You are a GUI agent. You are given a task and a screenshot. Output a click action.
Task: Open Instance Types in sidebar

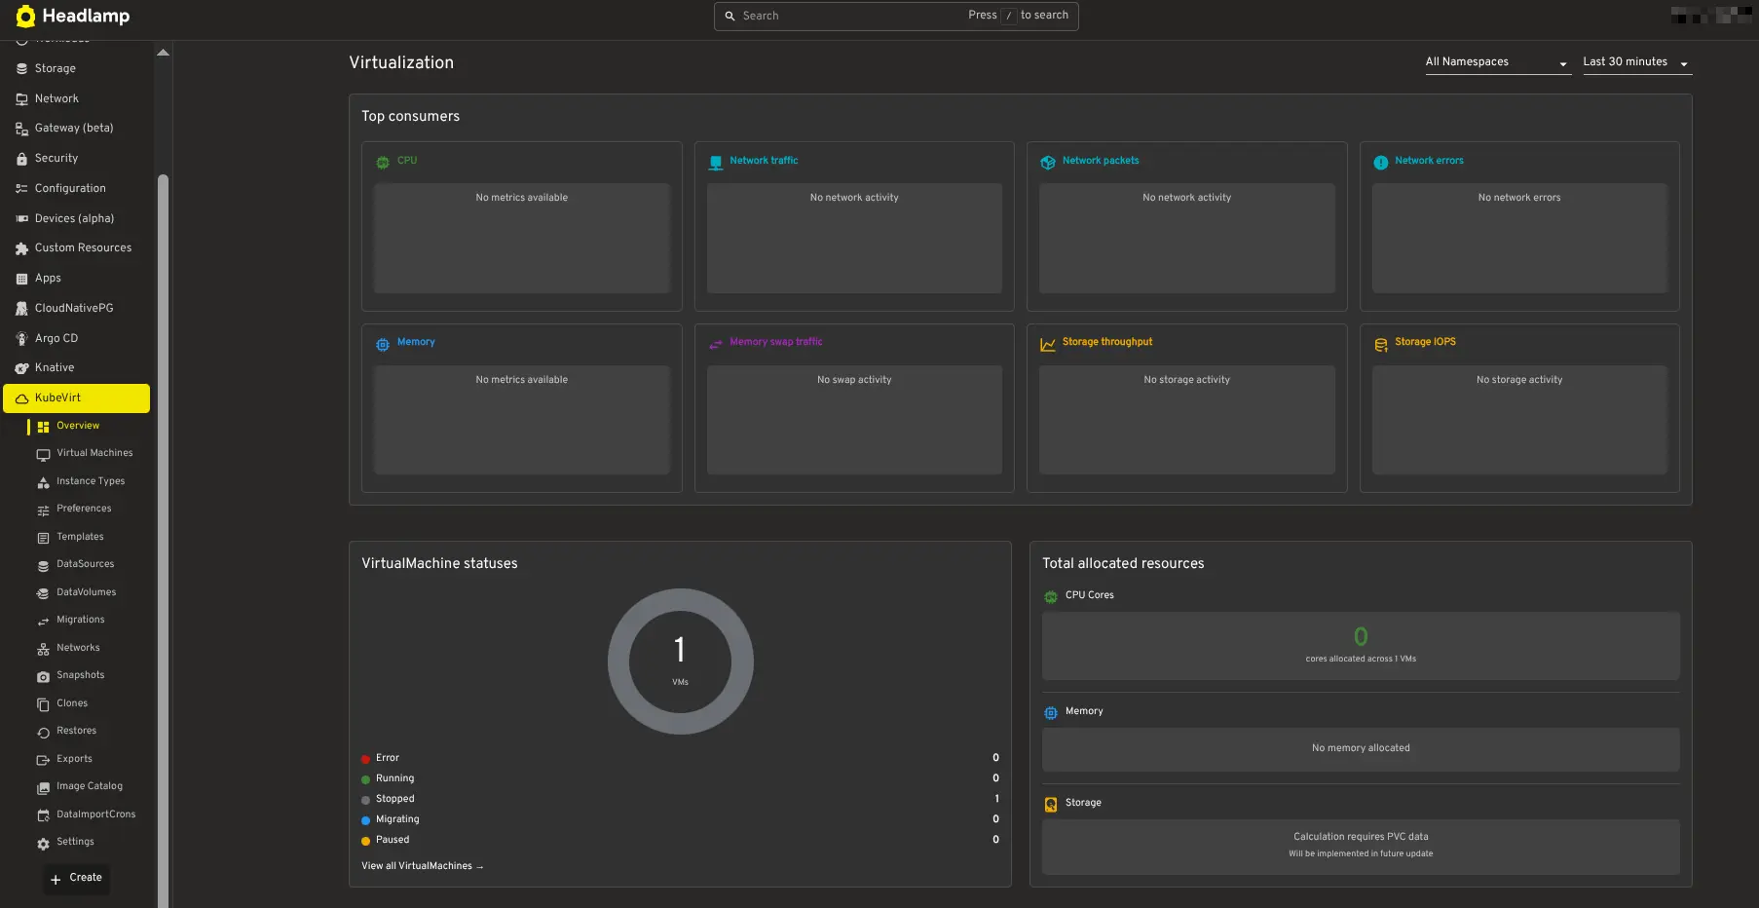coord(91,481)
